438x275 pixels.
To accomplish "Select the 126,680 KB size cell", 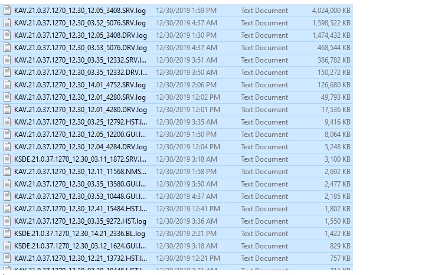I will pyautogui.click(x=334, y=85).
